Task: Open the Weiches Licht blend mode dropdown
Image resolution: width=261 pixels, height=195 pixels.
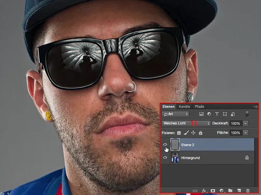Action: (186, 123)
